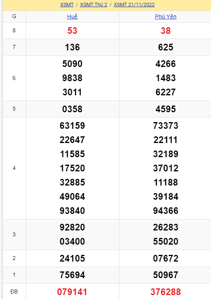Select Phú Yên prize 8 number 38
This screenshot has height=299, width=211.
pos(166,31)
